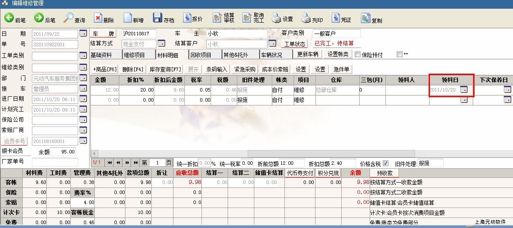Click the 更新车辆 button

[309, 54]
